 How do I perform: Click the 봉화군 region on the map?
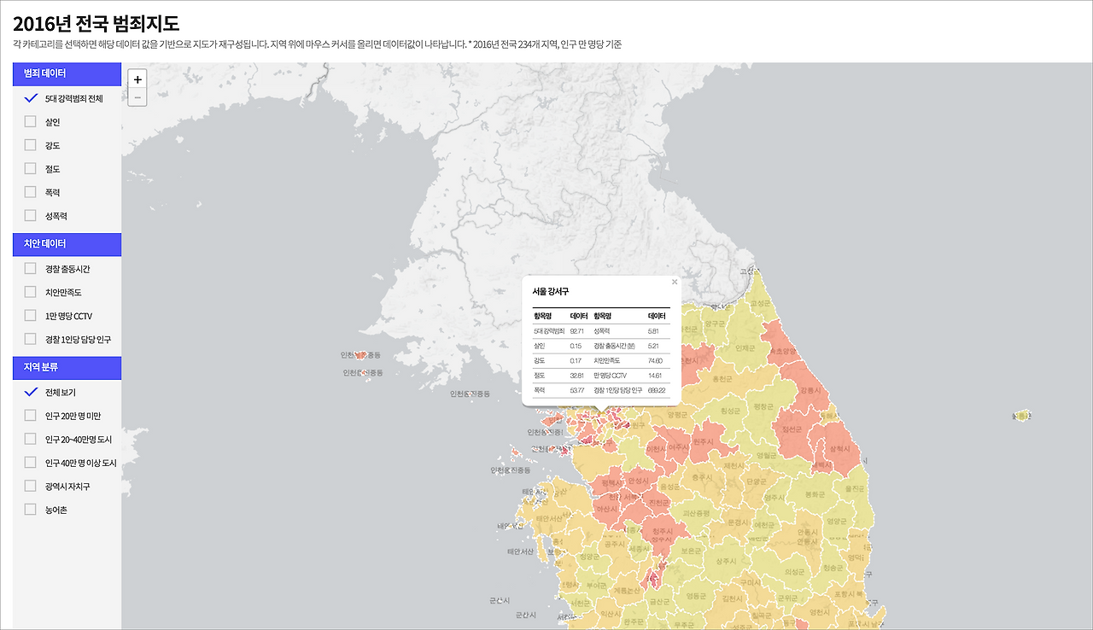(x=815, y=493)
